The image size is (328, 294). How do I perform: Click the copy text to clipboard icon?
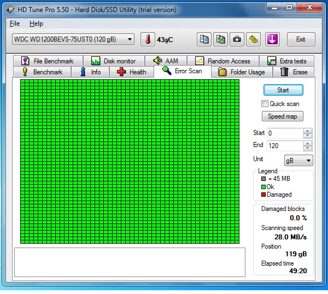click(204, 39)
